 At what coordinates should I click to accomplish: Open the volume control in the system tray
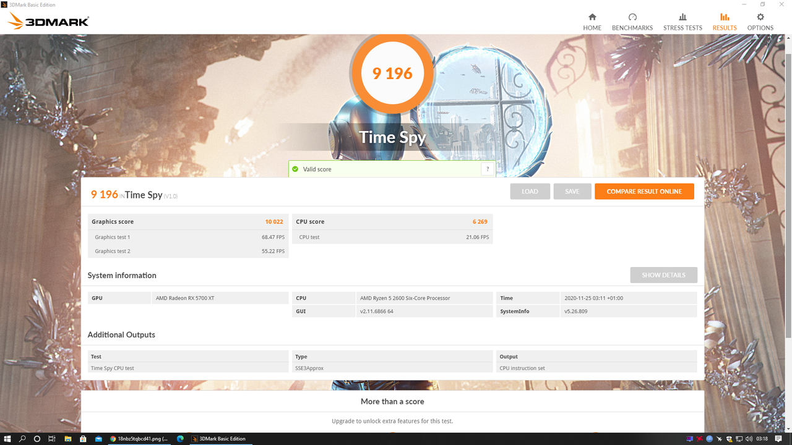click(749, 439)
